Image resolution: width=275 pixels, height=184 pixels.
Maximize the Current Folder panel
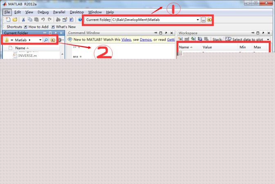click(50, 33)
